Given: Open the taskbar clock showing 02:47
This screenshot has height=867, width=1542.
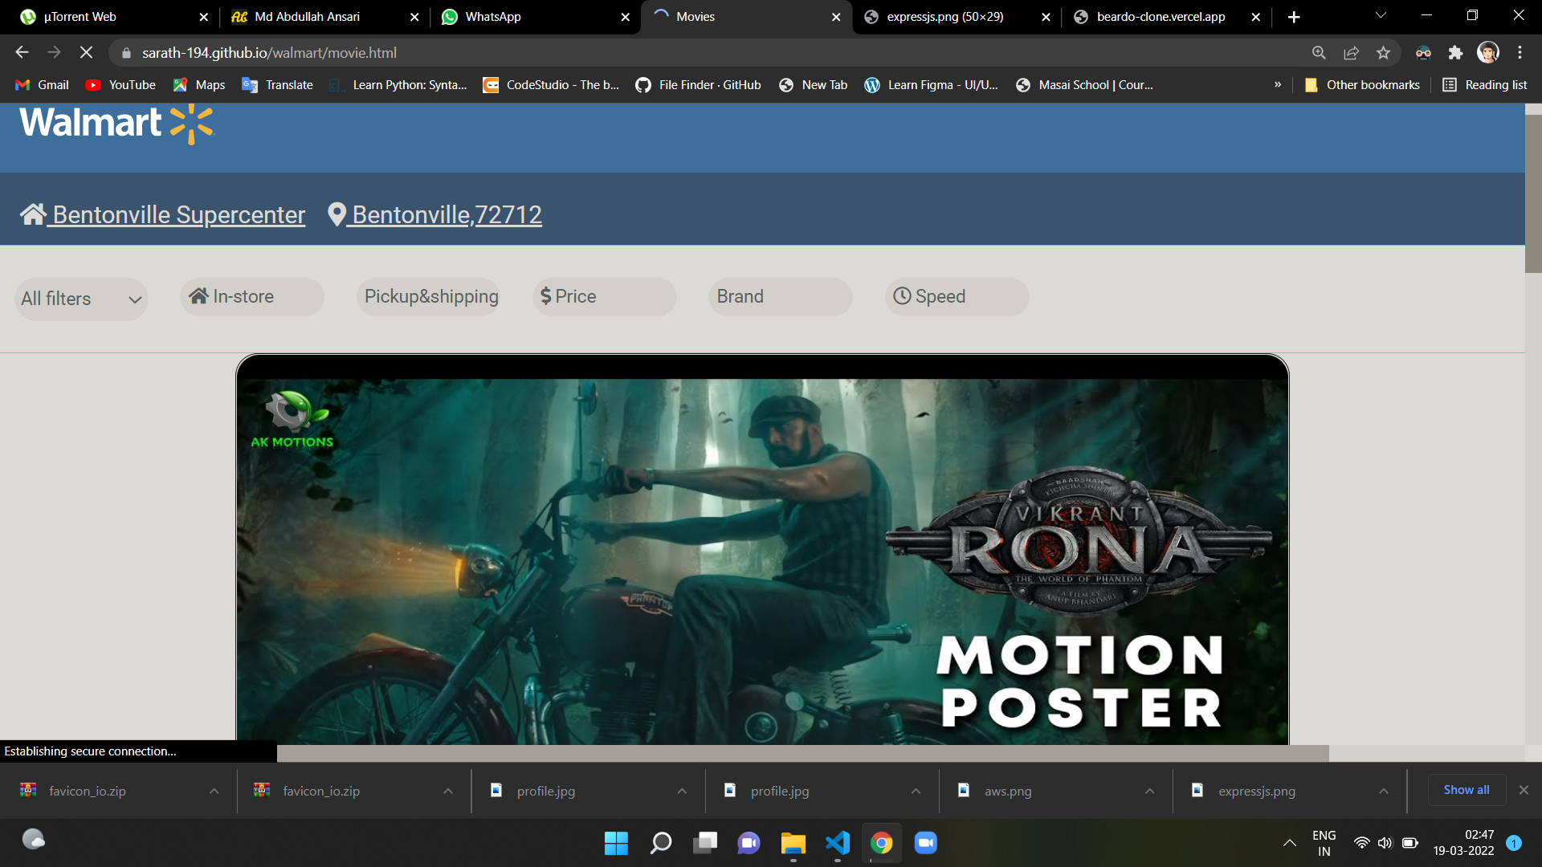Looking at the screenshot, I should 1463,843.
